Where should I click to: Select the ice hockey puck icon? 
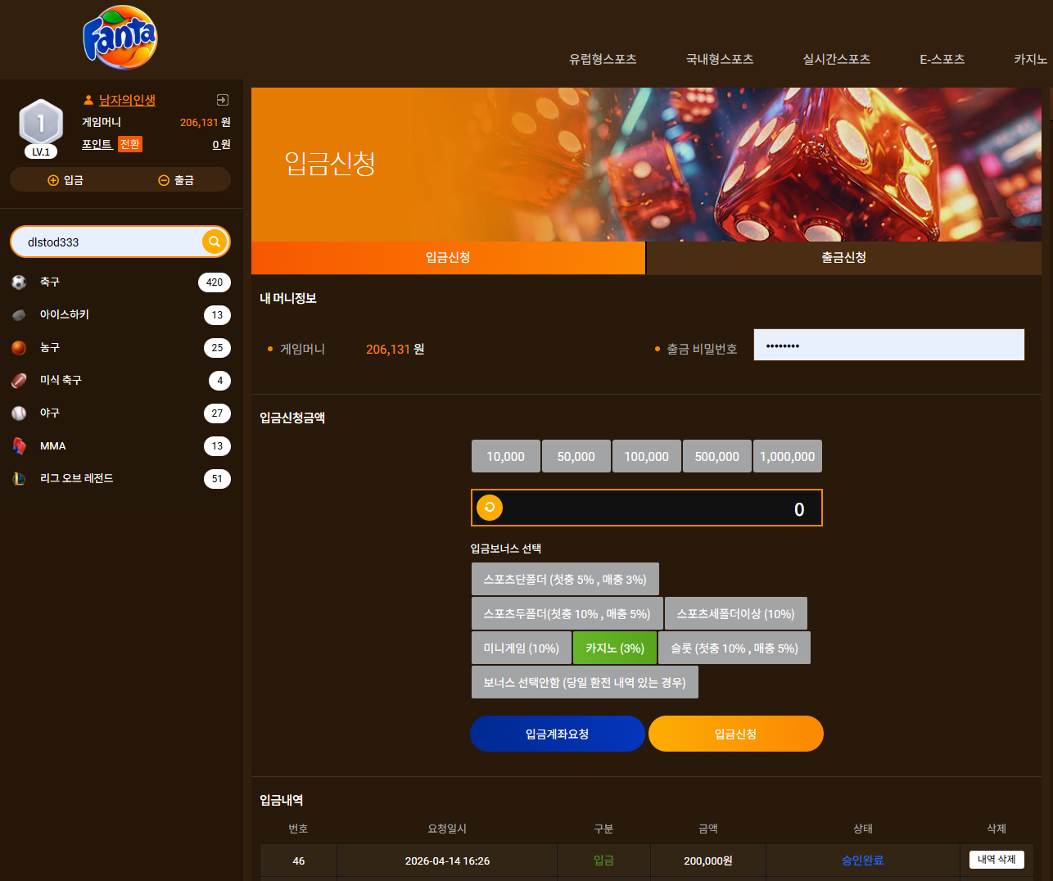point(19,315)
